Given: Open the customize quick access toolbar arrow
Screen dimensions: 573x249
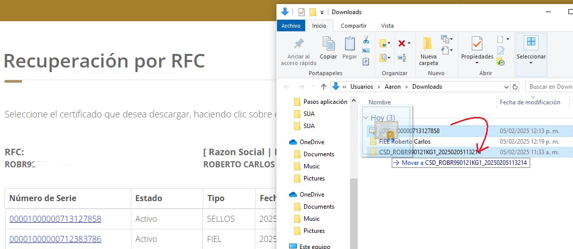Looking at the screenshot, I should click(322, 12).
